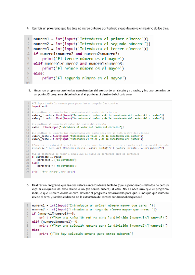Click print('El primer número es el mayor')
Screen dimensions: 195x275
[x=83, y=68]
